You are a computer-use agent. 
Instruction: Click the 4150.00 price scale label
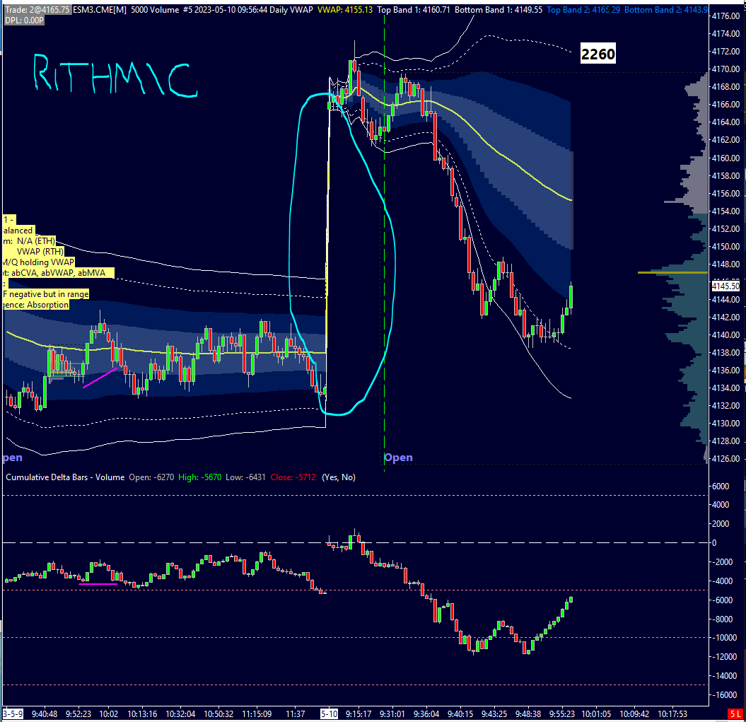click(725, 246)
